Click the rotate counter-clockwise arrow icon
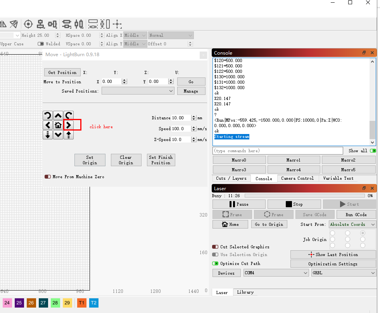 [x=48, y=115]
